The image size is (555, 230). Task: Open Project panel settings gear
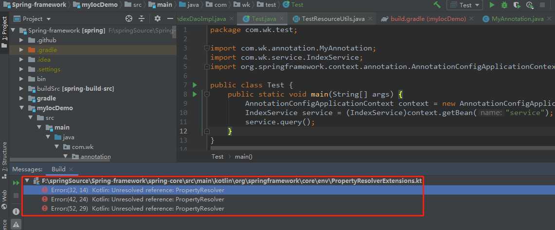[158, 19]
